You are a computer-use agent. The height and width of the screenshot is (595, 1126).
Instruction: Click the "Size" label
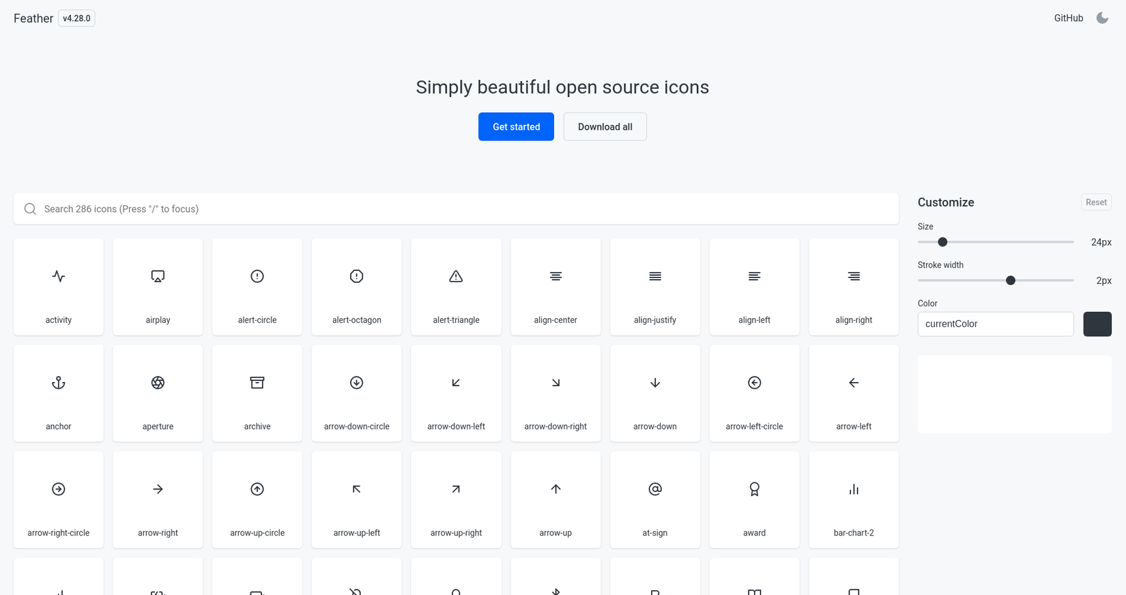point(925,227)
